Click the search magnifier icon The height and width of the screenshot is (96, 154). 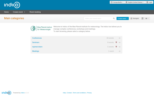(x=114, y=18)
